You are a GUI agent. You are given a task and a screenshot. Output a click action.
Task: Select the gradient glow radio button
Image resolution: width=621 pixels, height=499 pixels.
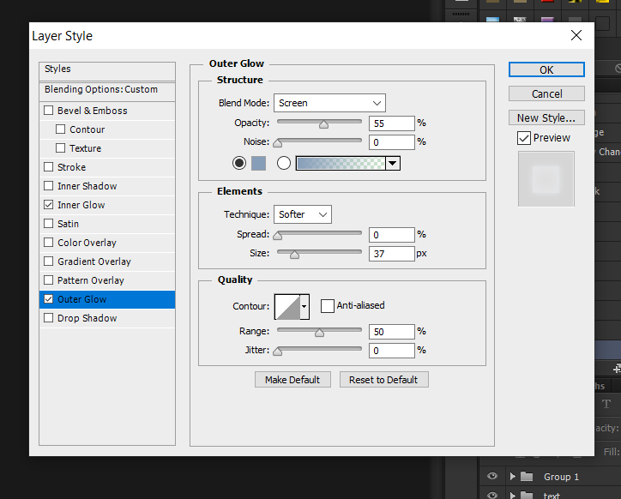(284, 163)
